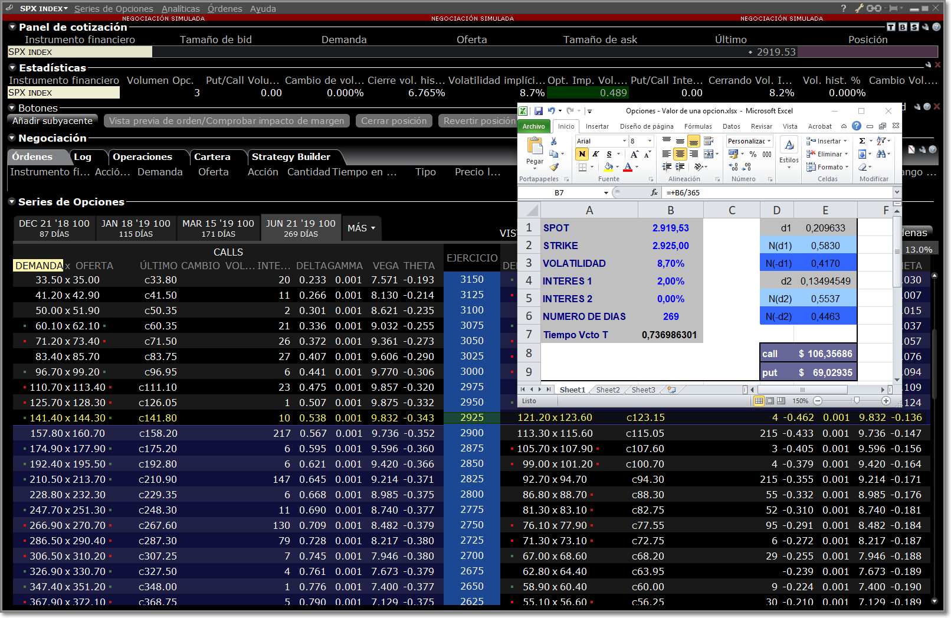Click the chain link icon in TWS title bar
Viewport: 951px width, 618px height.
tap(874, 8)
